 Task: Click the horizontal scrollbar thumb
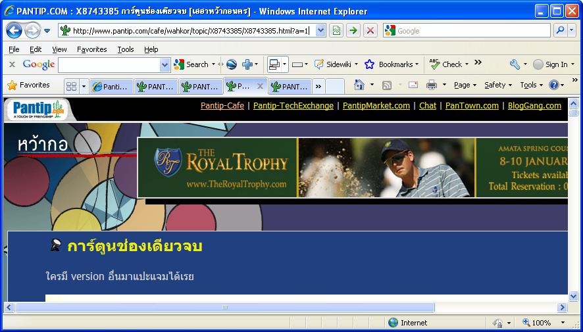pos(224,308)
